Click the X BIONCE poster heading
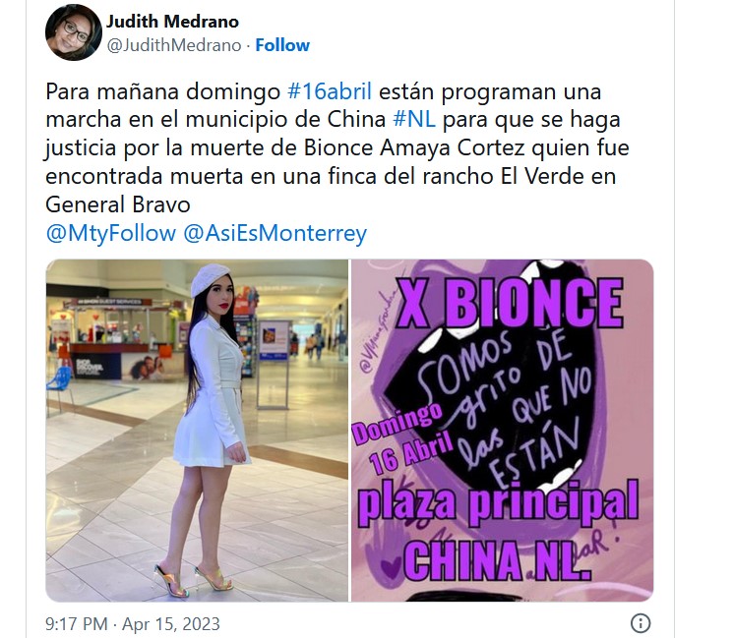The height and width of the screenshot is (638, 733). point(510,303)
